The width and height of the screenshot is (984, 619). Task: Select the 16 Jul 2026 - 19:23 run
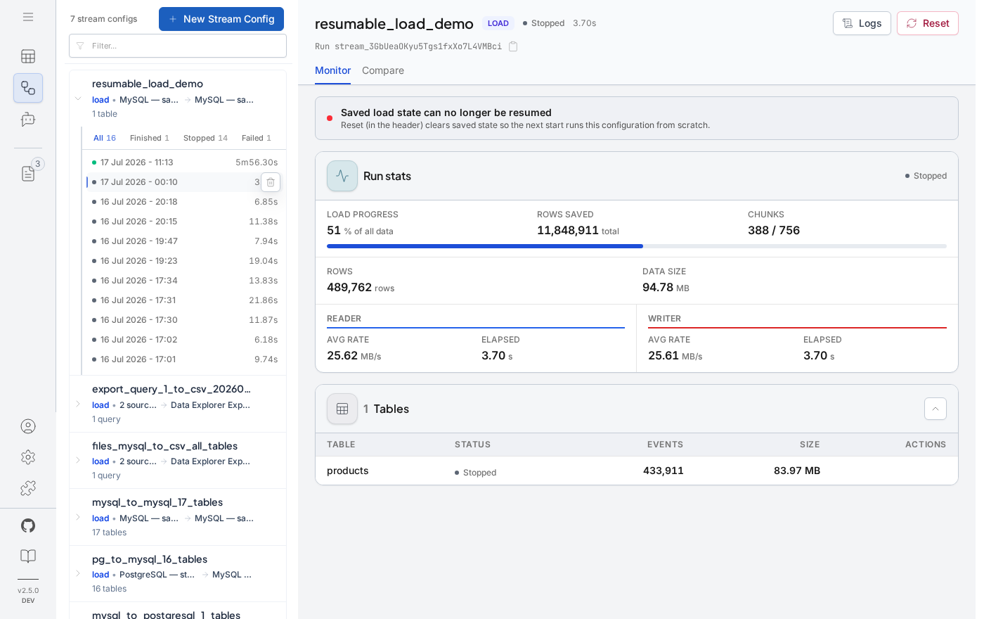click(185, 261)
